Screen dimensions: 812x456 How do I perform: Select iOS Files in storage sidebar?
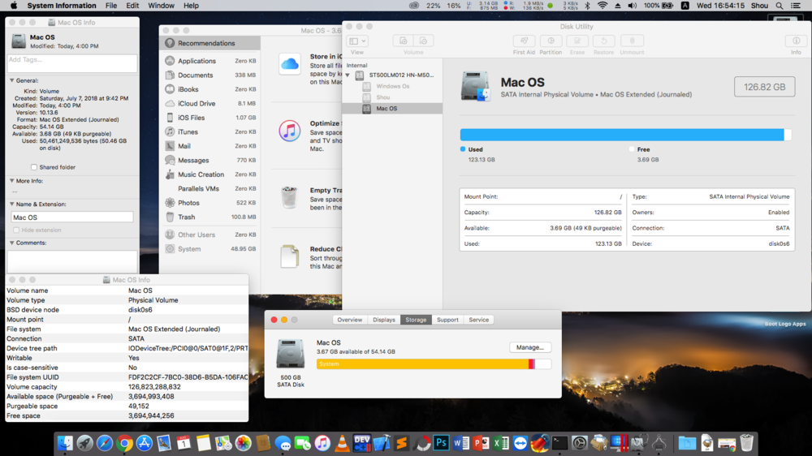tap(193, 118)
